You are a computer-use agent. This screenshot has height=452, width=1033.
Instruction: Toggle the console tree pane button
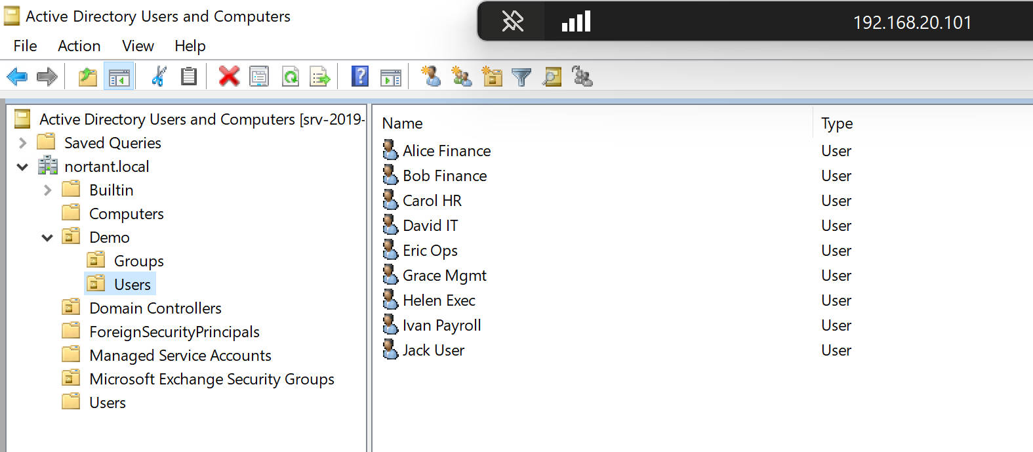click(x=119, y=77)
